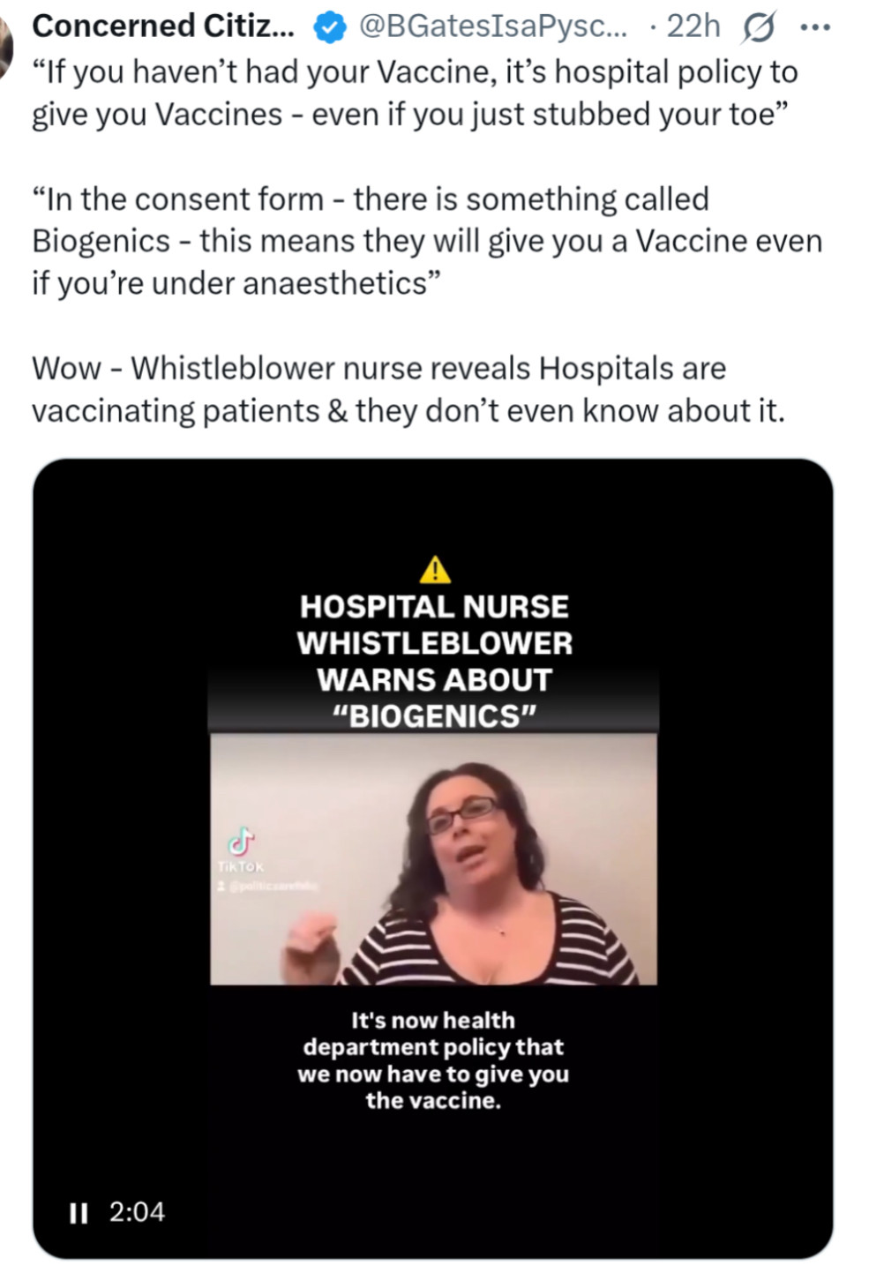Click the yellow warning triangle icon

click(434, 570)
